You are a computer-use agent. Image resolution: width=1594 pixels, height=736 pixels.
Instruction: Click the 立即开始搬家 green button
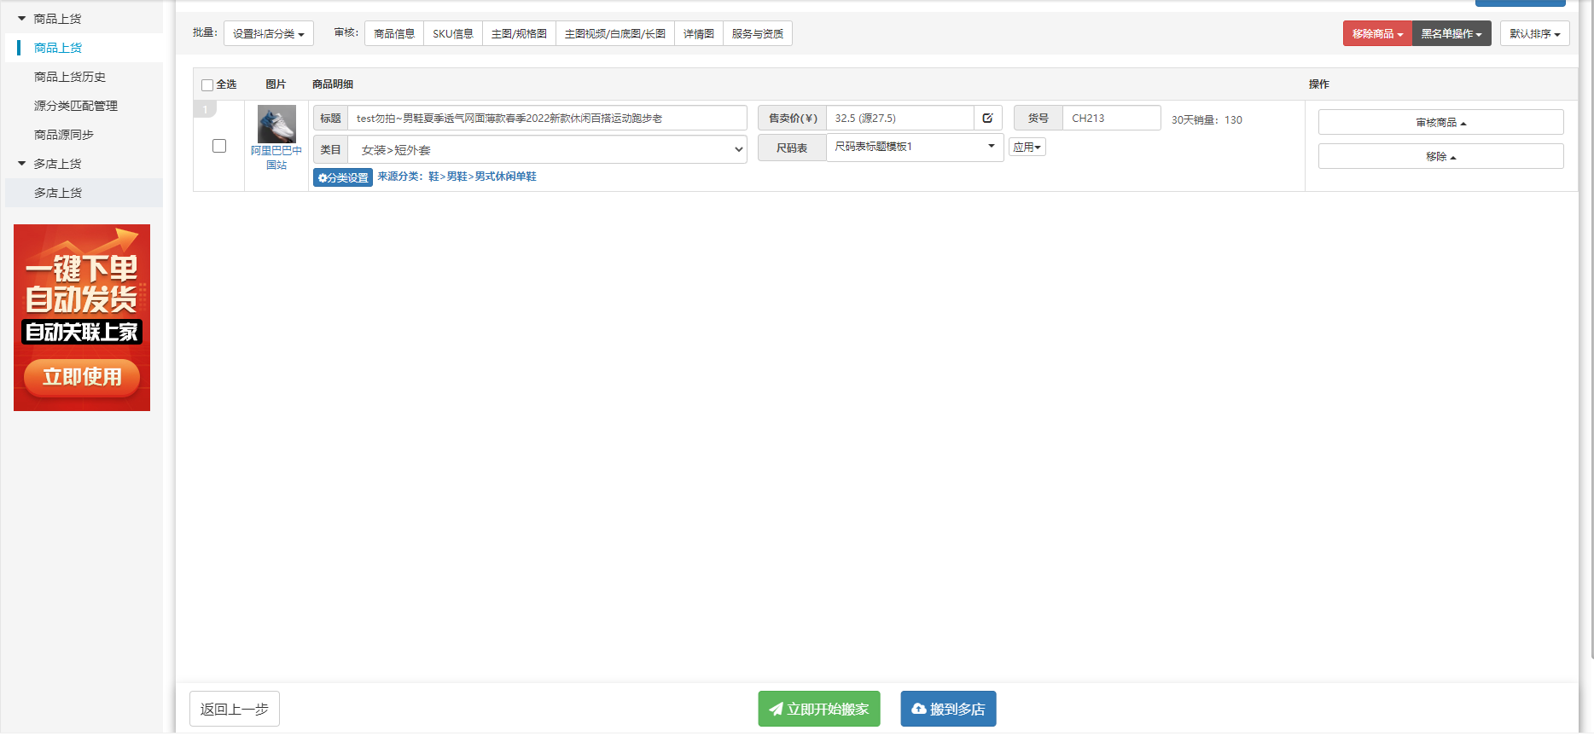tap(818, 709)
